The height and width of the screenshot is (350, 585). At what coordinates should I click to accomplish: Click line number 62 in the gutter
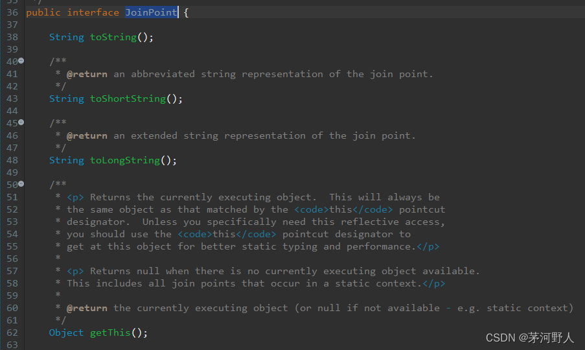point(12,332)
